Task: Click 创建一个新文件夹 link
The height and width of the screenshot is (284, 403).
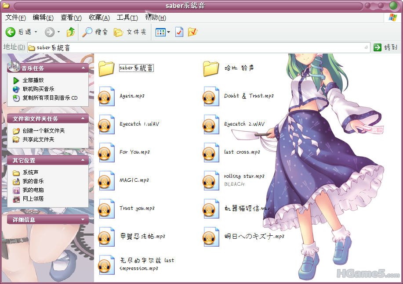Action: coord(44,131)
